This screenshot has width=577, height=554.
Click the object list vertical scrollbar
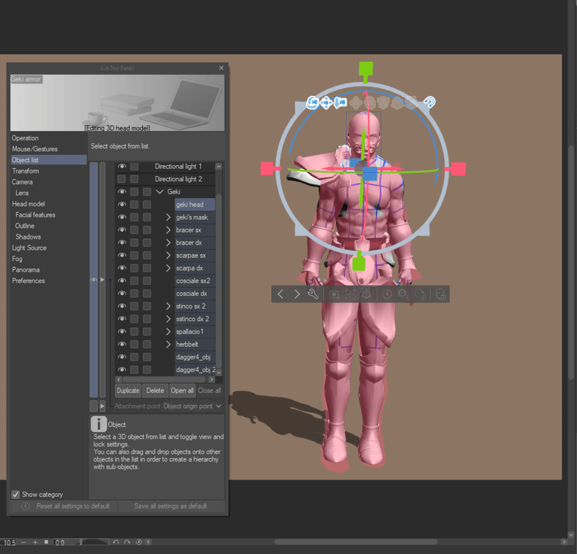[x=219, y=281]
